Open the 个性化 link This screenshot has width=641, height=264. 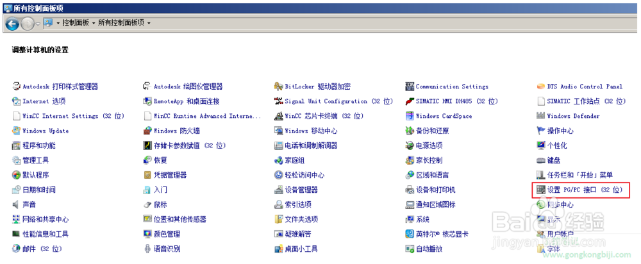pos(557,145)
